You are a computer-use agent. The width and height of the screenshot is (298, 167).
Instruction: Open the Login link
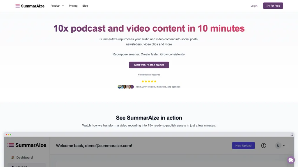pos(254,6)
